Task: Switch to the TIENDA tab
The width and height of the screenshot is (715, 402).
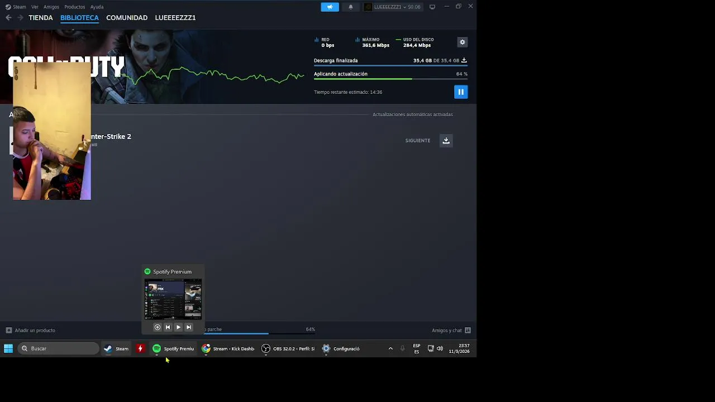Action: click(41, 18)
